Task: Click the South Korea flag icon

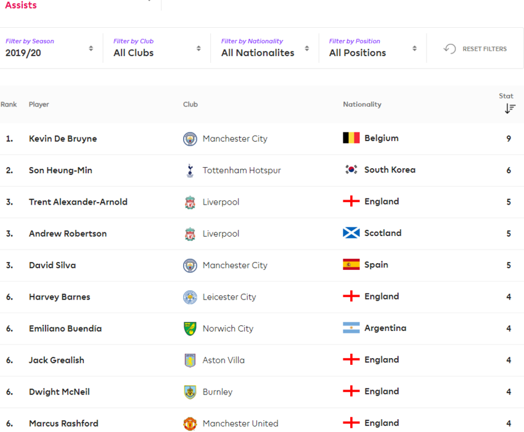Action: tap(351, 169)
